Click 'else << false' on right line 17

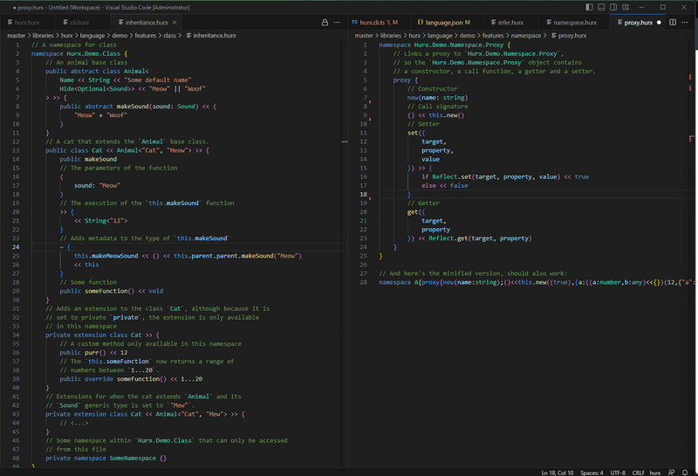pos(445,185)
